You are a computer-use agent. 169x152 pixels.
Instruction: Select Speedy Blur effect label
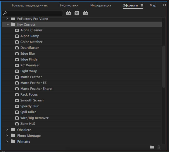[x=30, y=106]
